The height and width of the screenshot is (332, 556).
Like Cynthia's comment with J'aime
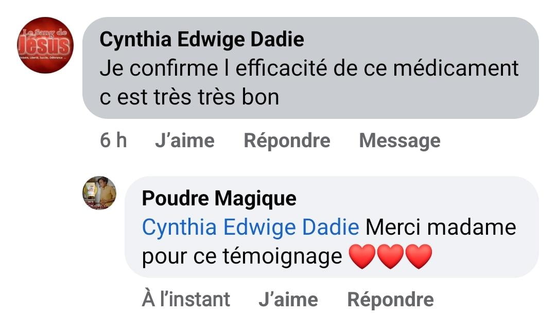pyautogui.click(x=184, y=141)
